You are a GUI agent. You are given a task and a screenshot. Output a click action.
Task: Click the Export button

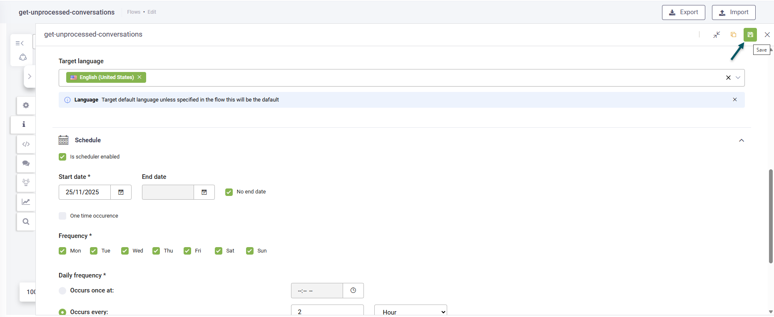[683, 12]
